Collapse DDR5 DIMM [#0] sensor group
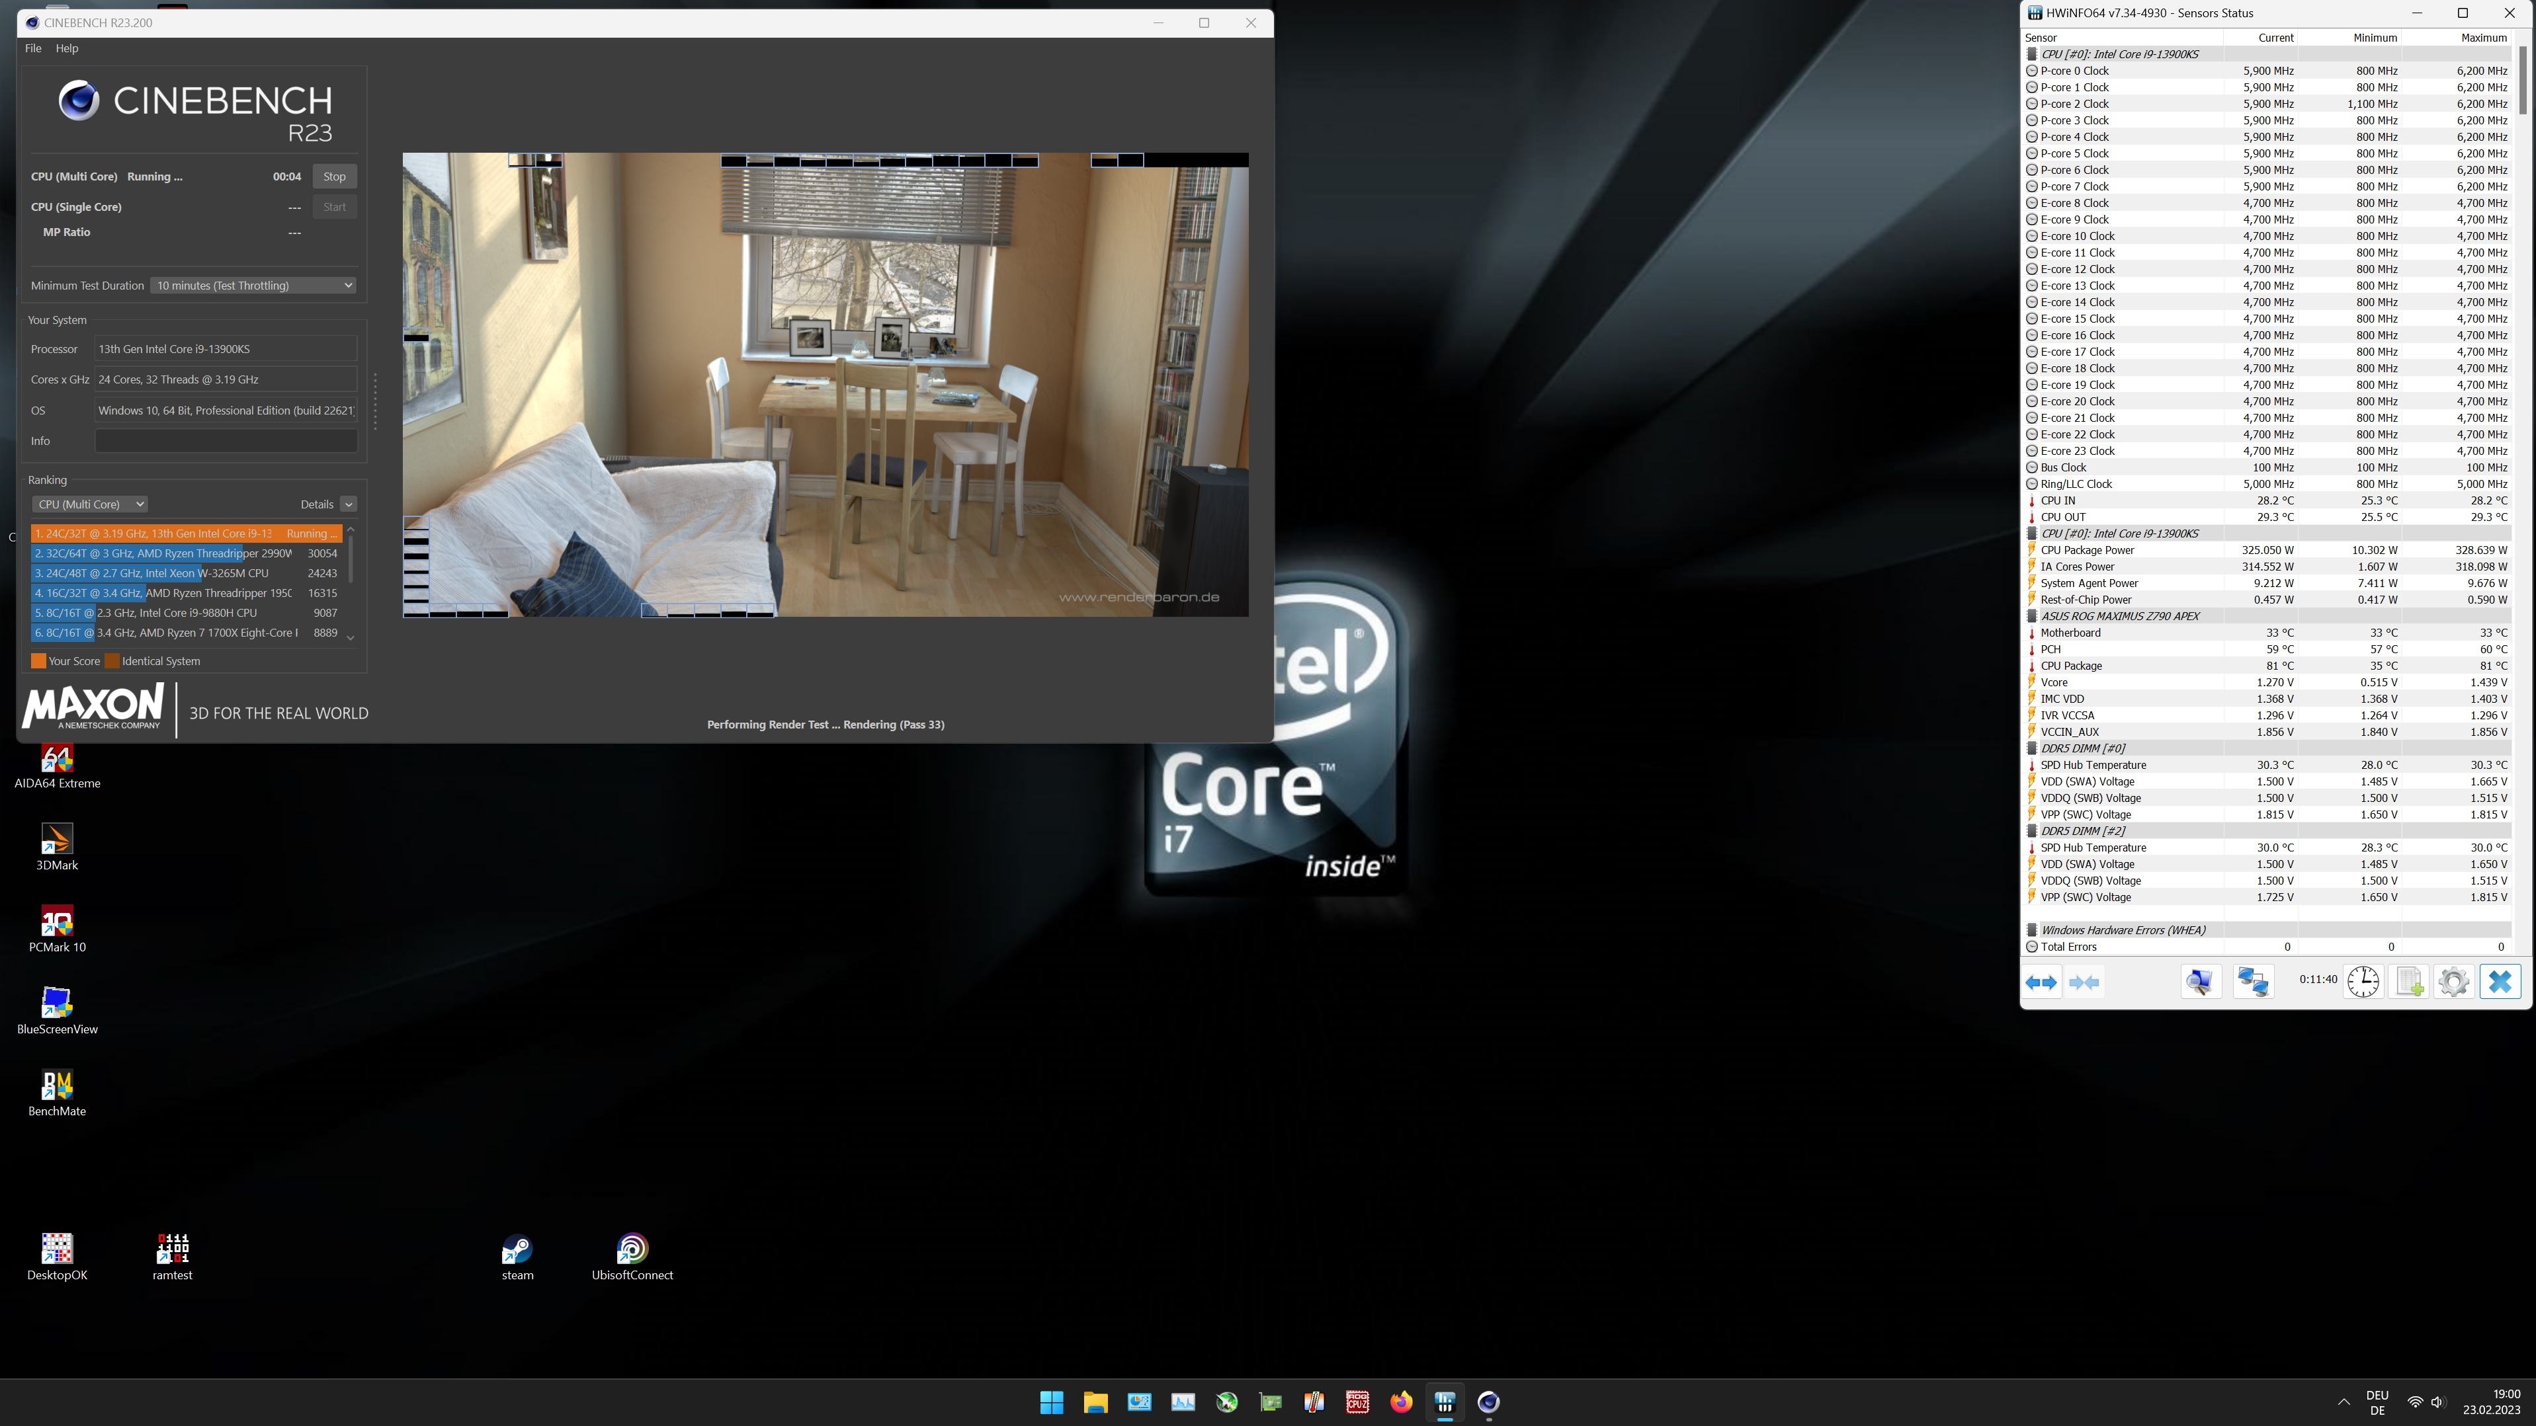 pyautogui.click(x=2032, y=748)
